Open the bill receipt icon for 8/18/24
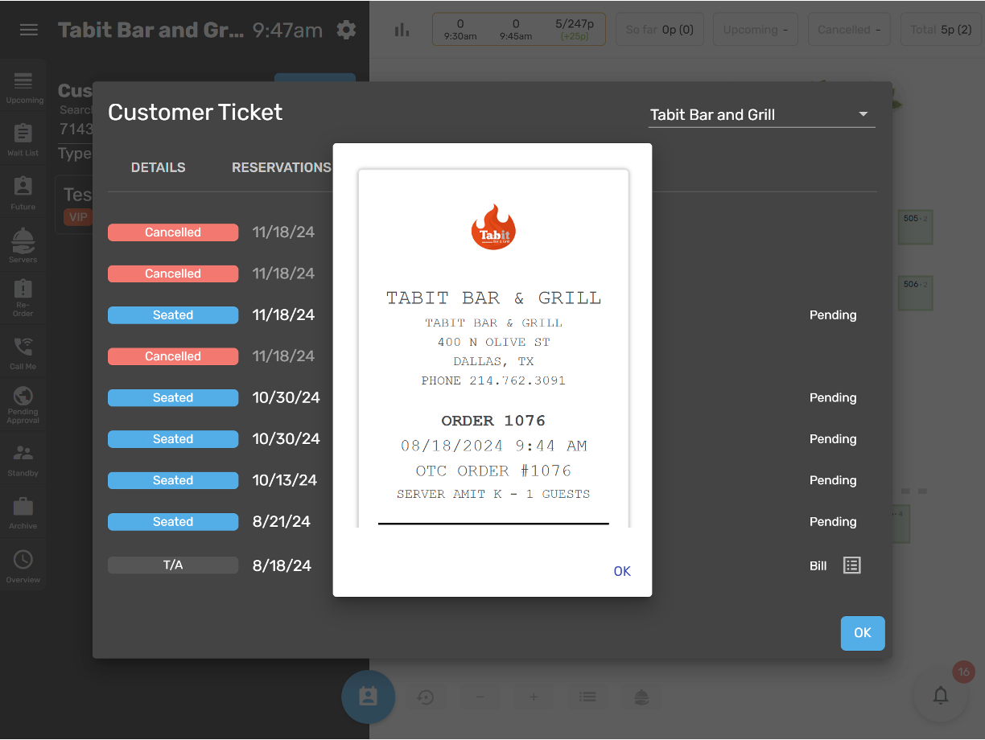The height and width of the screenshot is (740, 985). click(851, 565)
